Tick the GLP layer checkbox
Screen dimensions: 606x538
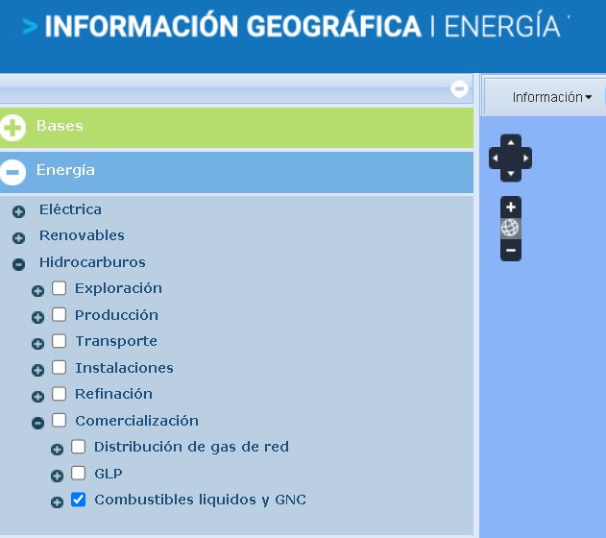click(79, 473)
